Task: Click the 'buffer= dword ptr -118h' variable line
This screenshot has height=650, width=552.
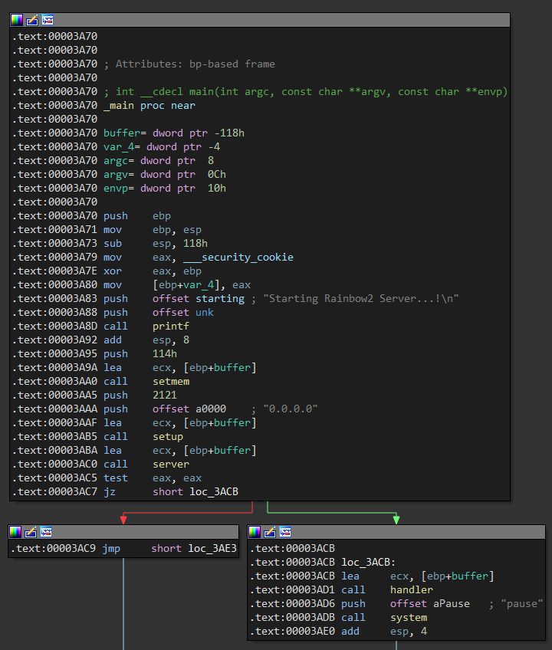Action: pyautogui.click(x=174, y=133)
